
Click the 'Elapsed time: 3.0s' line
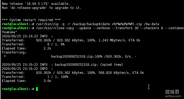pyautogui.click(x=27, y=81)
